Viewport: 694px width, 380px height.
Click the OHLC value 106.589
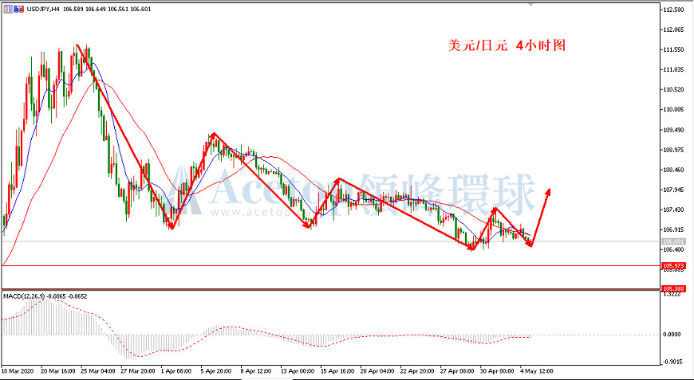72,9
